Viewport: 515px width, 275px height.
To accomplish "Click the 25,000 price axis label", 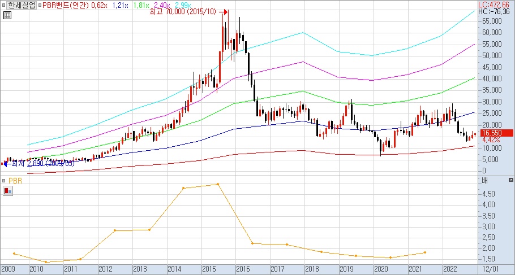I will tap(492, 114).
